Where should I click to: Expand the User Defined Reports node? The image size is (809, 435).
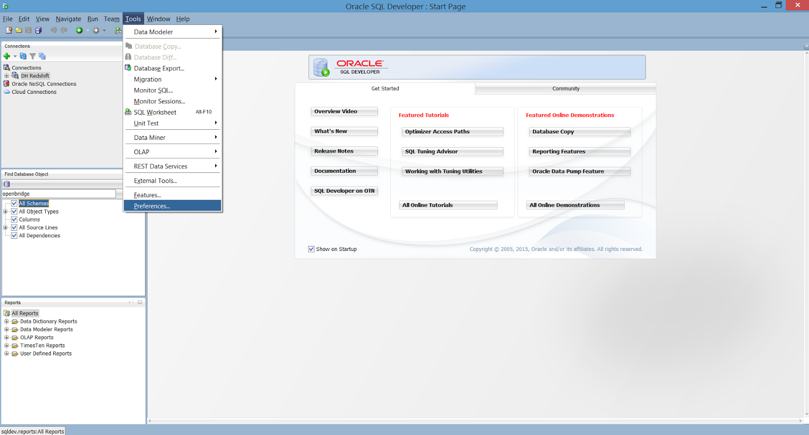point(7,353)
